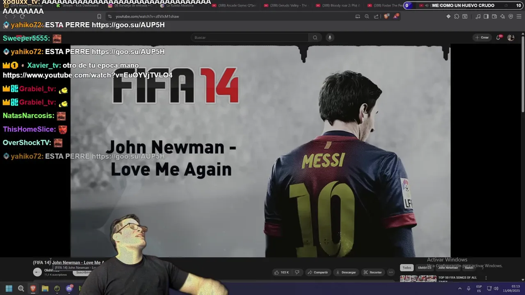
Task: Open options menu for TOP 50 FIFA SONGS video
Action: 486,278
